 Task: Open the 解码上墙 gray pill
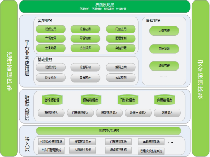pos(121,67)
